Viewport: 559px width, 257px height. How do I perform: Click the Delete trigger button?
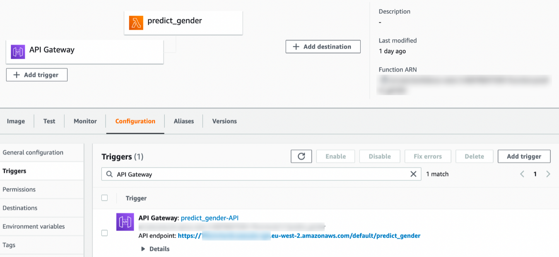(474, 156)
